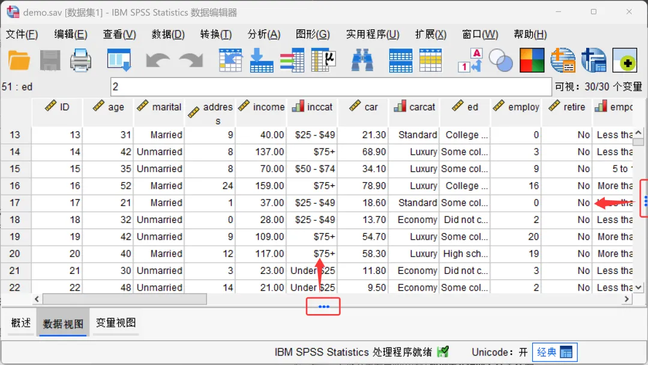Open the 转换(T) menu
This screenshot has width=648, height=365.
click(216, 34)
